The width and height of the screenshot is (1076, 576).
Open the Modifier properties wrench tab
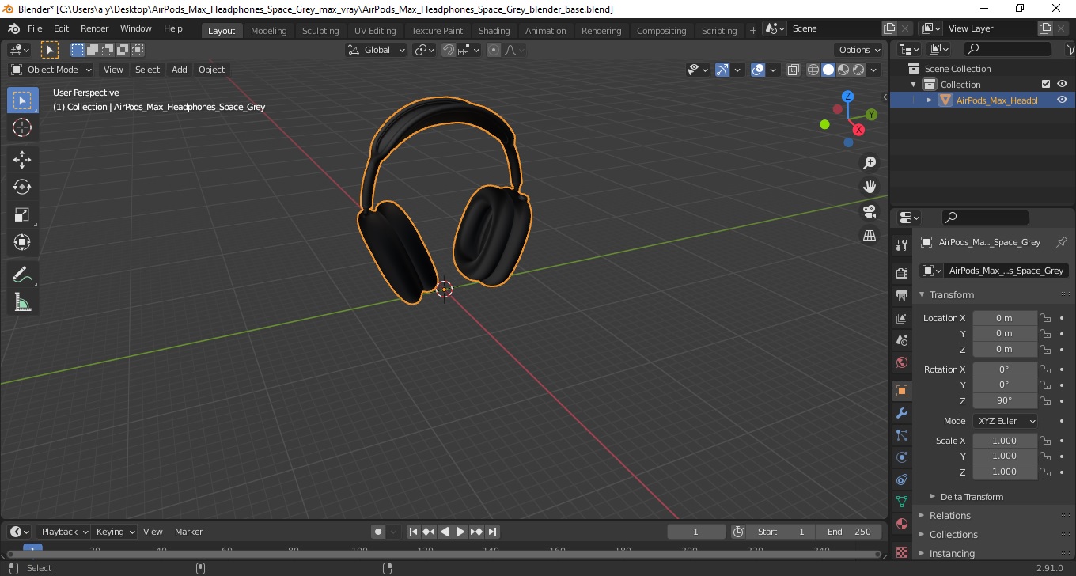pos(901,413)
